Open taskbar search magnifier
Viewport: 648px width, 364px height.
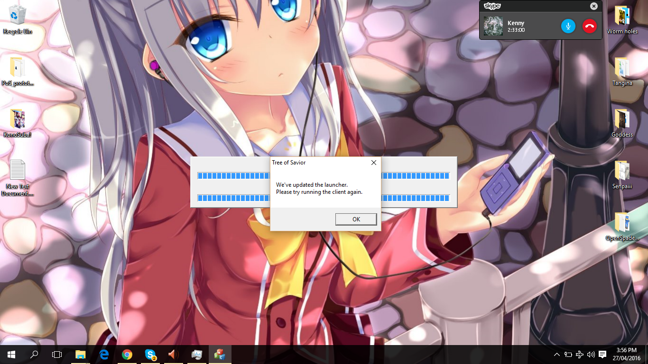[34, 354]
